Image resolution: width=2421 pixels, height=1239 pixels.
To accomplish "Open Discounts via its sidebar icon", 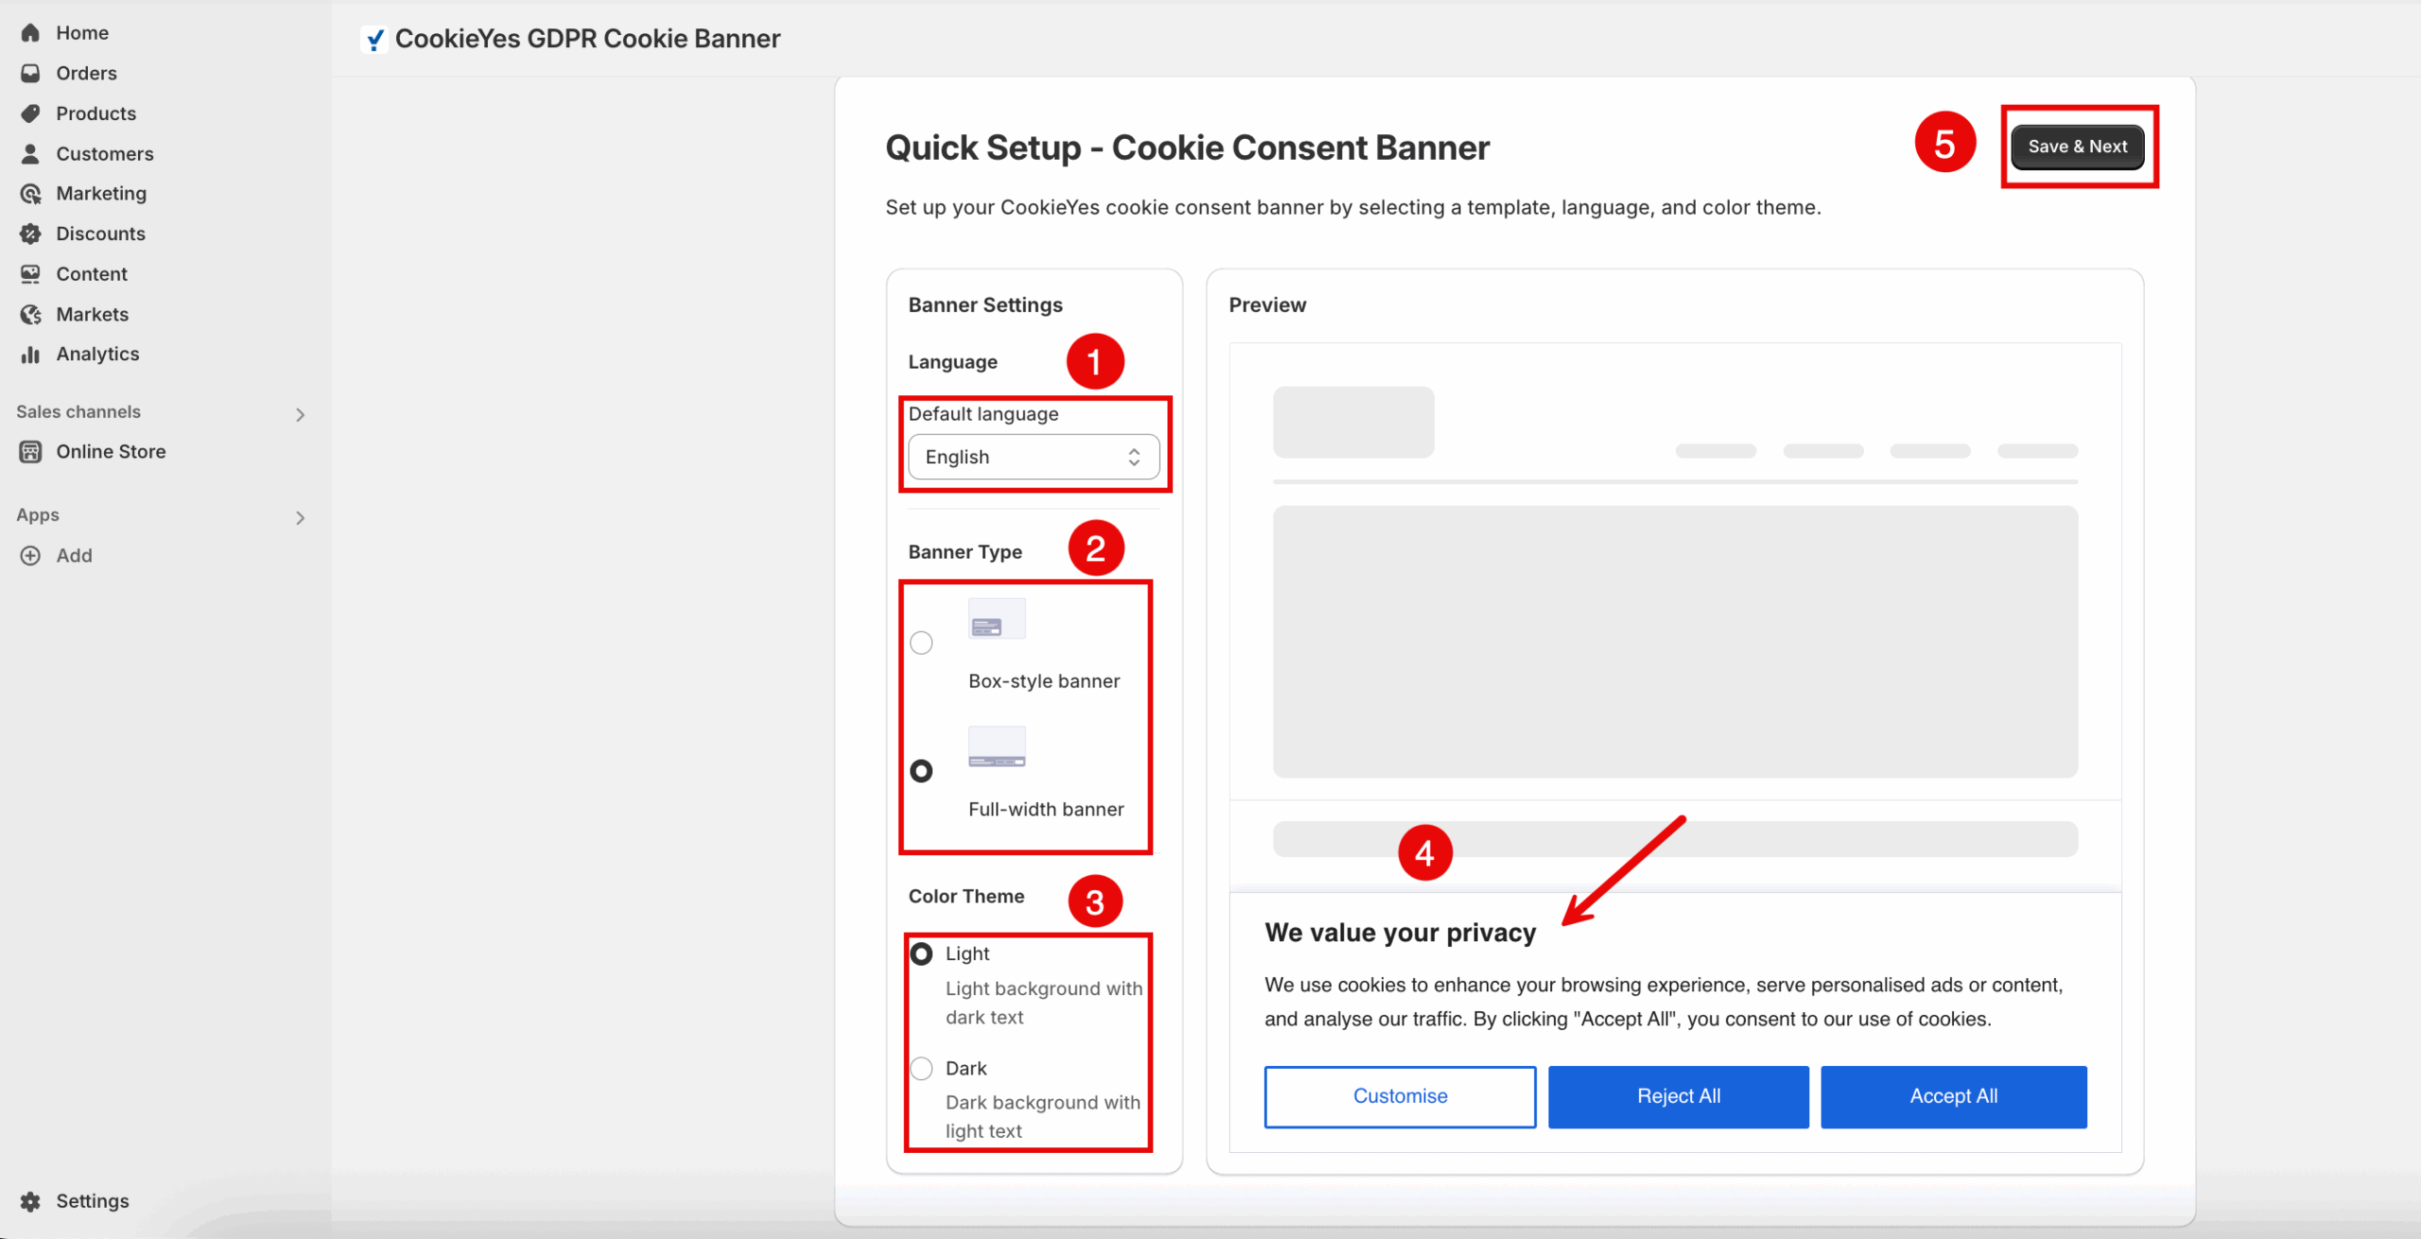I will 31,234.
